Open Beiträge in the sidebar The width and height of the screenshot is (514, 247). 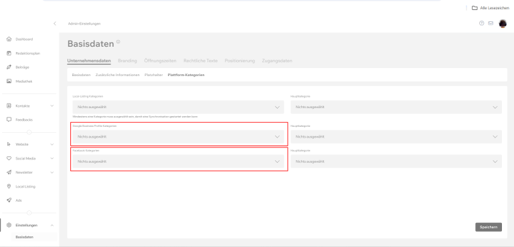[x=22, y=67]
